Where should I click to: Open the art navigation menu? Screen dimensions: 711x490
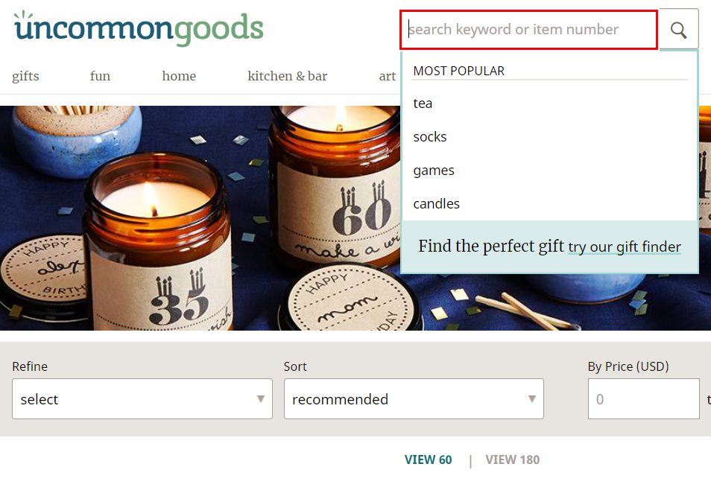[x=388, y=76]
